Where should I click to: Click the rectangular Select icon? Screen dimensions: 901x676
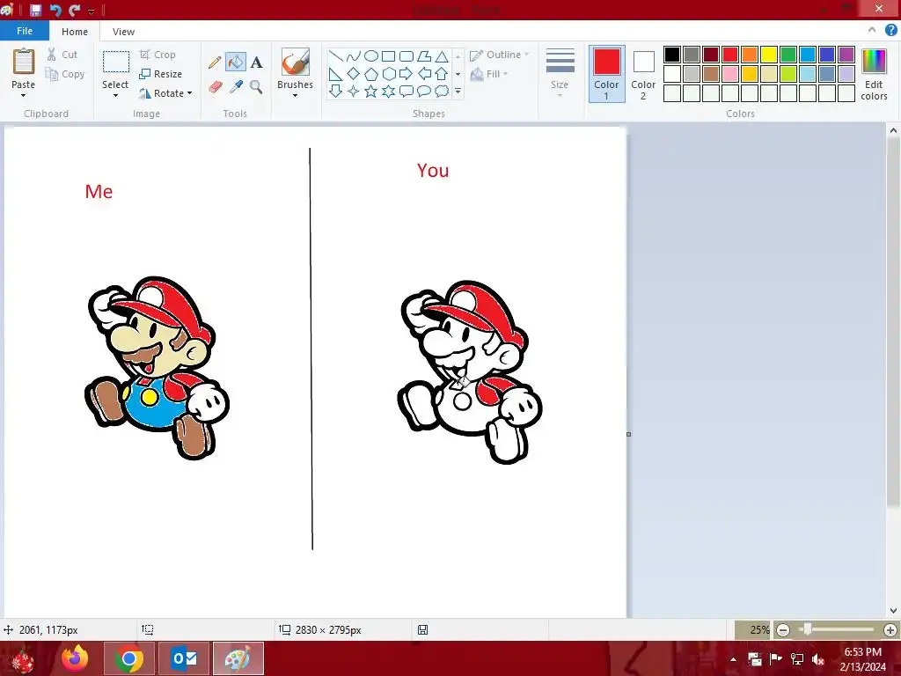tap(115, 62)
